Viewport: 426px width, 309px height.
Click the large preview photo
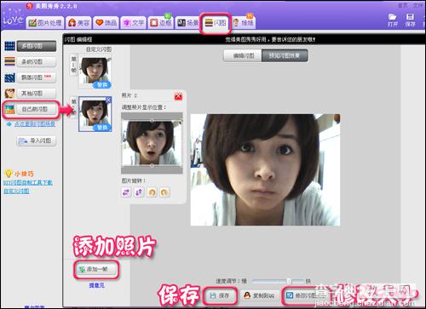point(265,169)
